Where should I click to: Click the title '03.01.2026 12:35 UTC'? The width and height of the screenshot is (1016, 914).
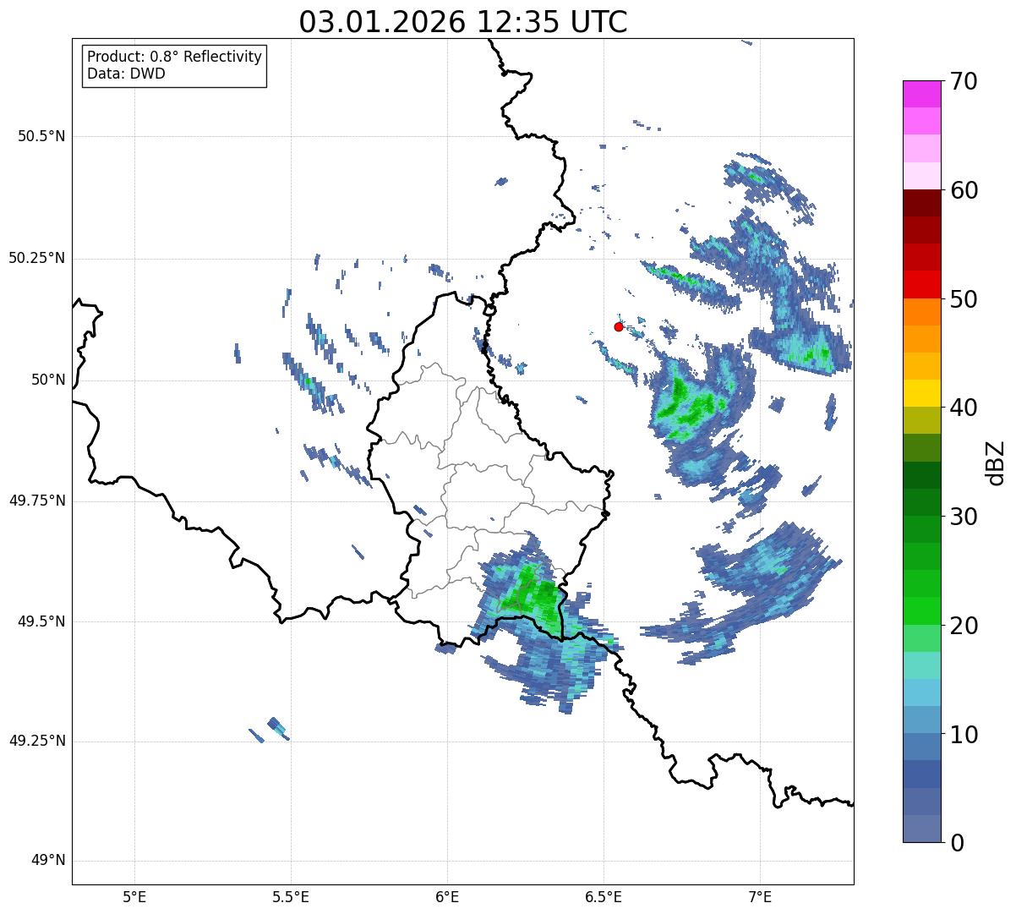pos(463,22)
